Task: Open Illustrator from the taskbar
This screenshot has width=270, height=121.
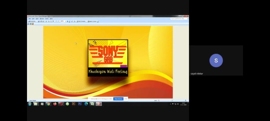Action: click(x=74, y=104)
